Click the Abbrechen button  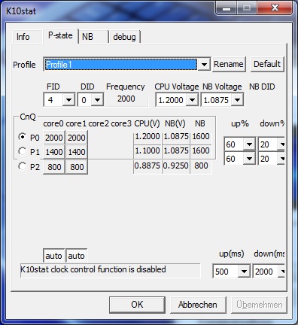[x=198, y=305]
